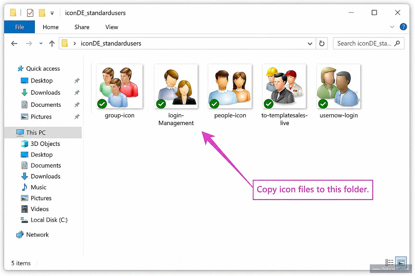Click the people-icon file name label
This screenshot has height=276, width=415.
pos(230,115)
